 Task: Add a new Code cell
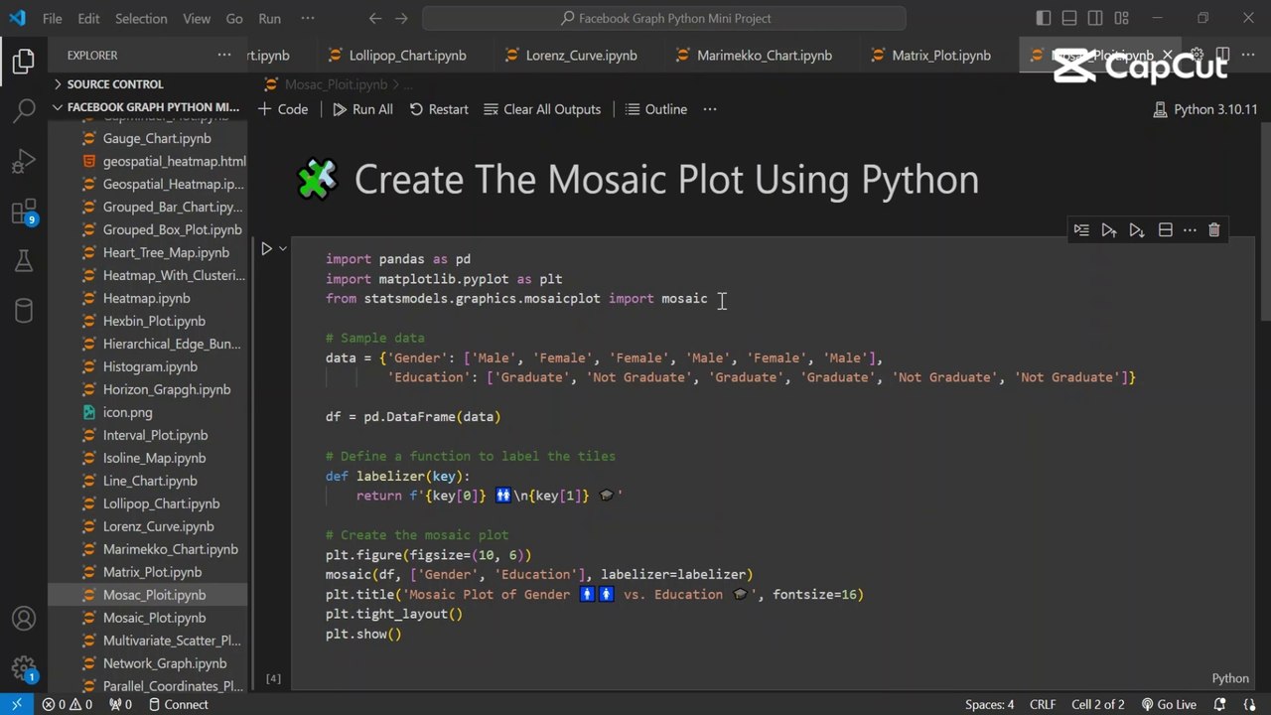[x=283, y=109]
